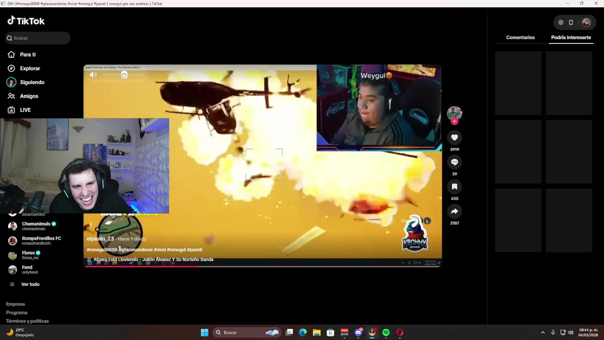Screen dimensions: 604x340
Task: Open Opera browser from taskbar
Action: 400,332
